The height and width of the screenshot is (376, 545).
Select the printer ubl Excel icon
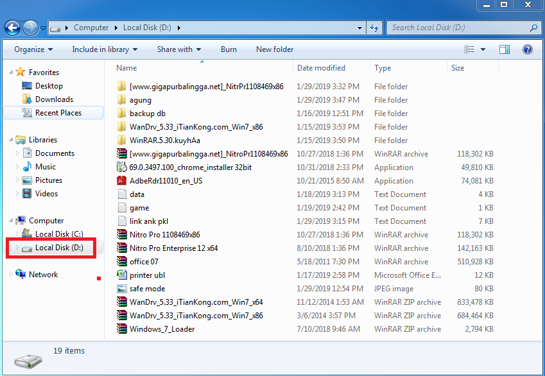coord(122,275)
